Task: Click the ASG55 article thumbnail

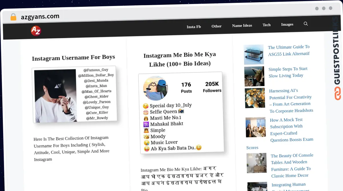Action: [254, 54]
